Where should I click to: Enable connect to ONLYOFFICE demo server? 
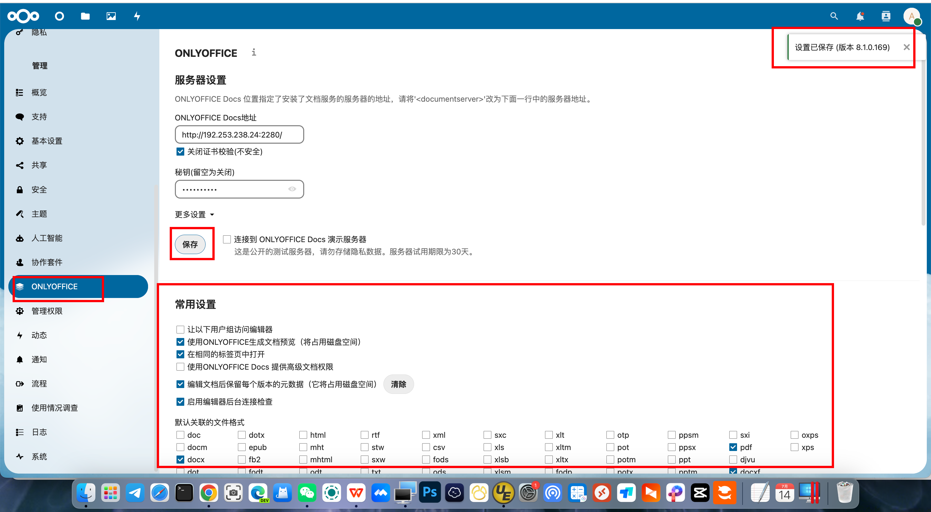(227, 239)
